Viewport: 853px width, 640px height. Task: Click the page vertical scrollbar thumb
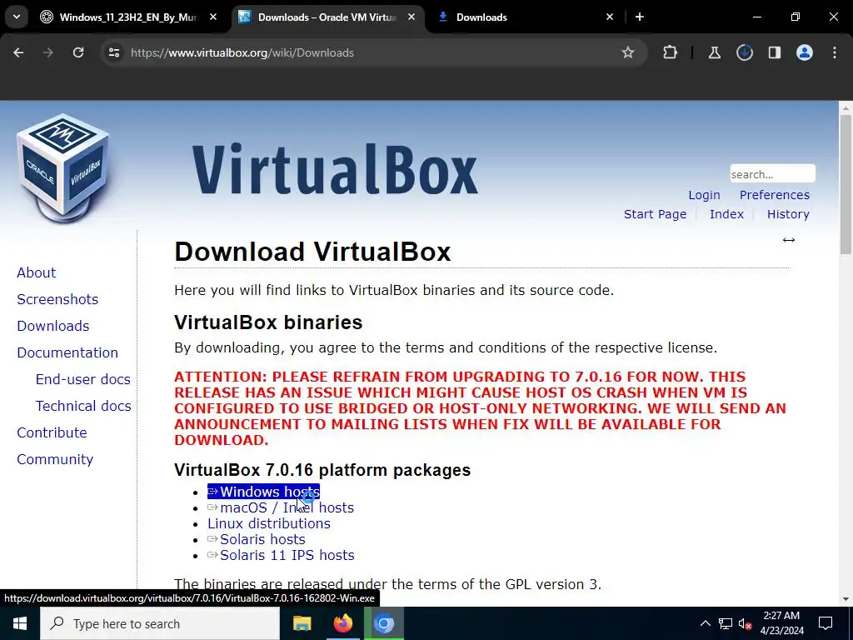coord(846,184)
